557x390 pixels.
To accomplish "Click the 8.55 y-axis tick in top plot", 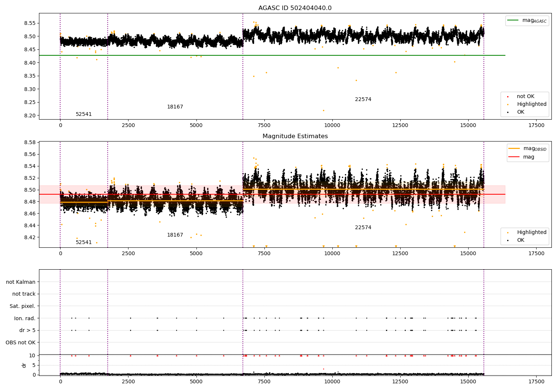I will (30, 23).
